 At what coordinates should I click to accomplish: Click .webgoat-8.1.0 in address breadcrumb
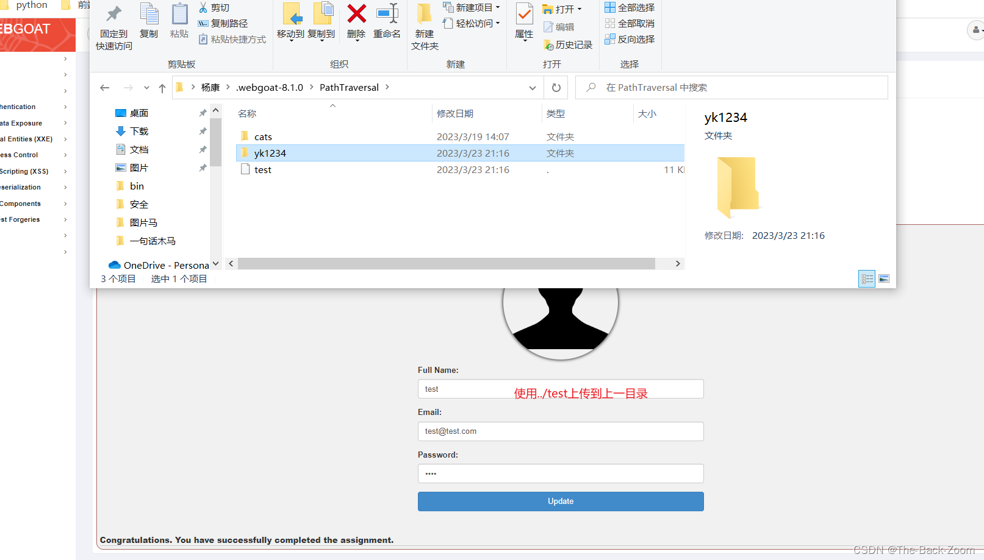pos(270,88)
